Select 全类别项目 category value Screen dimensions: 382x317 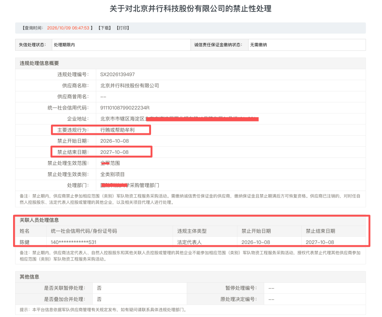(x=112, y=174)
